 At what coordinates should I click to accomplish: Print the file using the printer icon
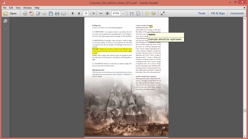coord(57,13)
